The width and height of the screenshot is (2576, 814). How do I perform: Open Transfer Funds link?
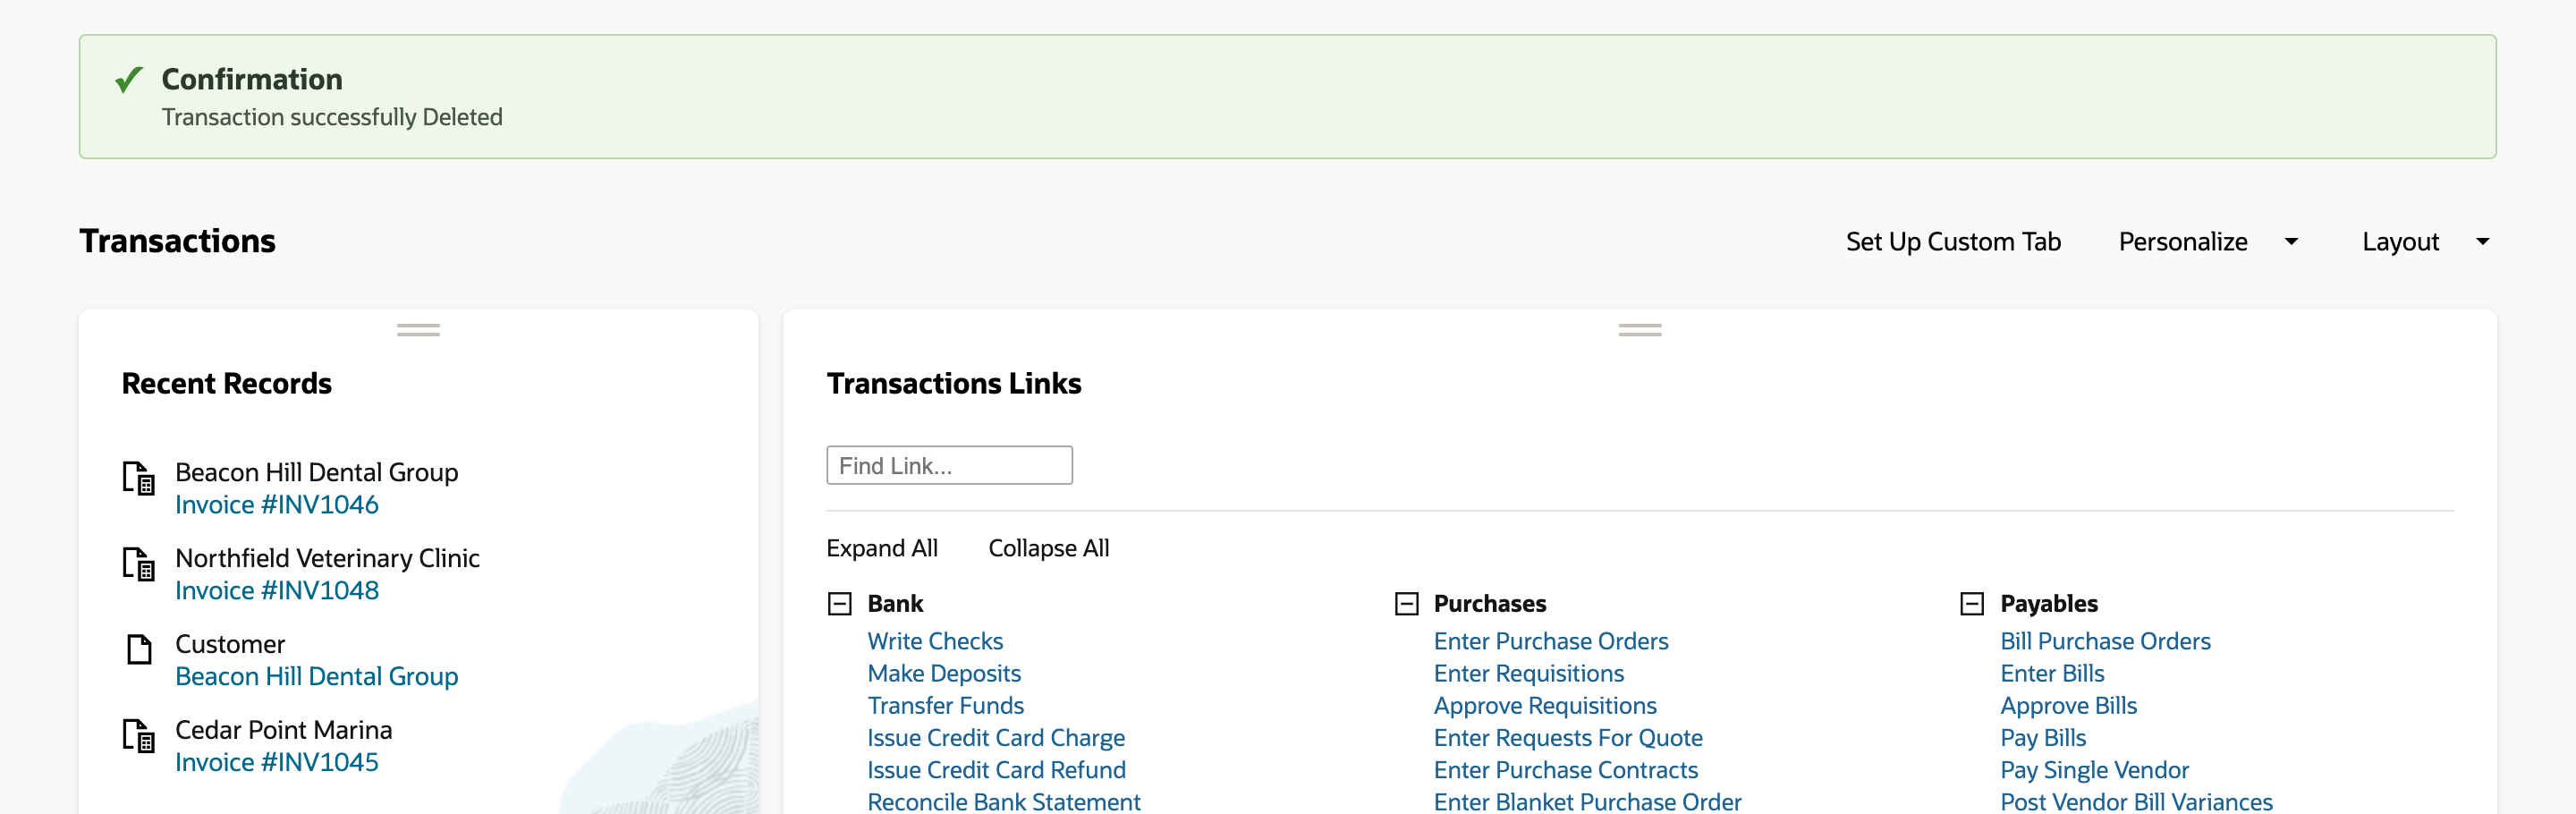click(x=946, y=705)
